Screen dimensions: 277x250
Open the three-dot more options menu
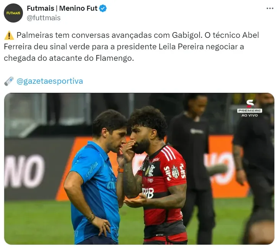(x=270, y=8)
